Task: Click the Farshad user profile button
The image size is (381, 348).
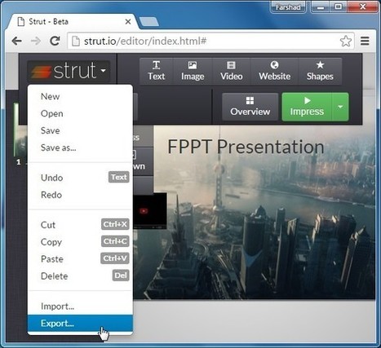Action: coord(288,7)
